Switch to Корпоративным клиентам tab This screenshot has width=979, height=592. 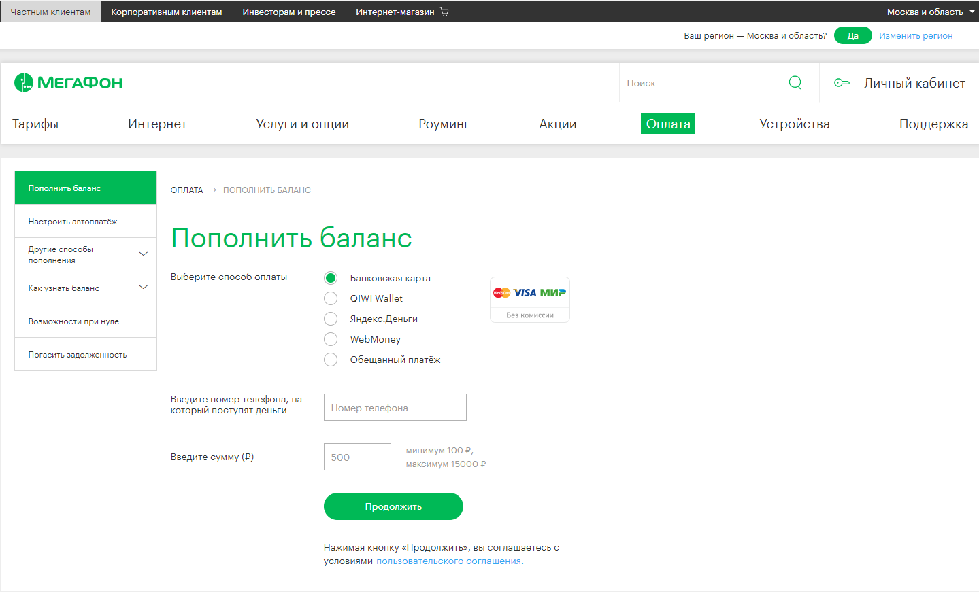coord(167,12)
